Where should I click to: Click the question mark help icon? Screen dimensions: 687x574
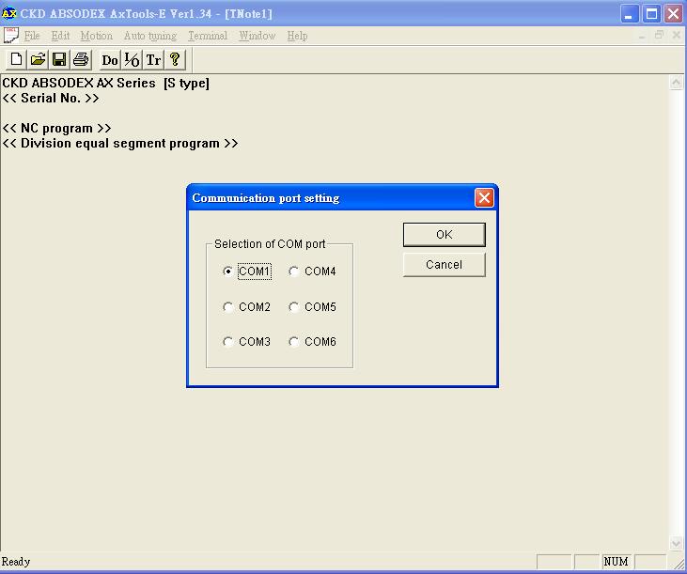[x=175, y=60]
